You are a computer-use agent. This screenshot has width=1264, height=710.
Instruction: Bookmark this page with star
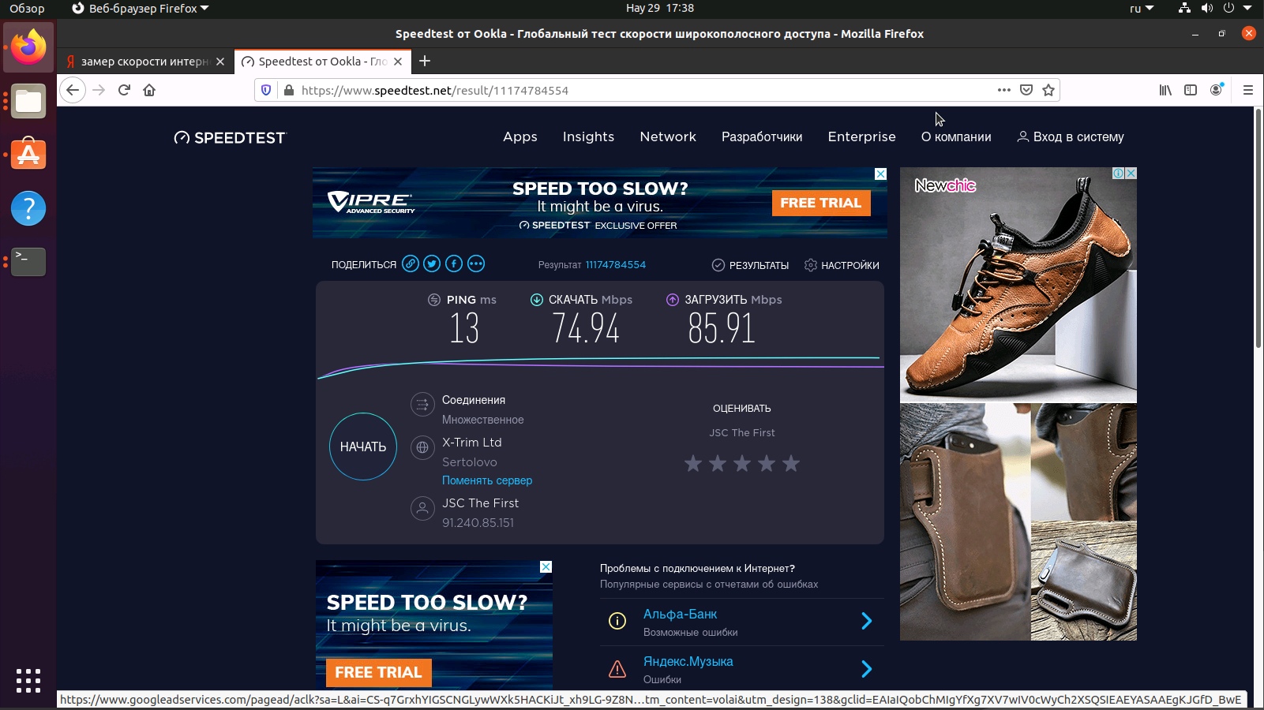pyautogui.click(x=1048, y=90)
